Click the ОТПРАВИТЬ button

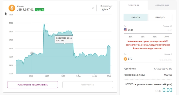(x=87, y=85)
